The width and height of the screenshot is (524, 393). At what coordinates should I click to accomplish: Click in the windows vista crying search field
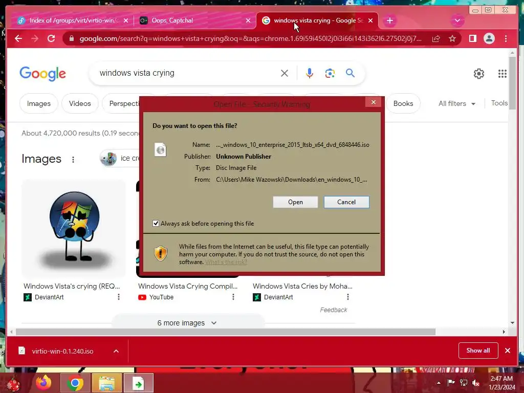187,73
